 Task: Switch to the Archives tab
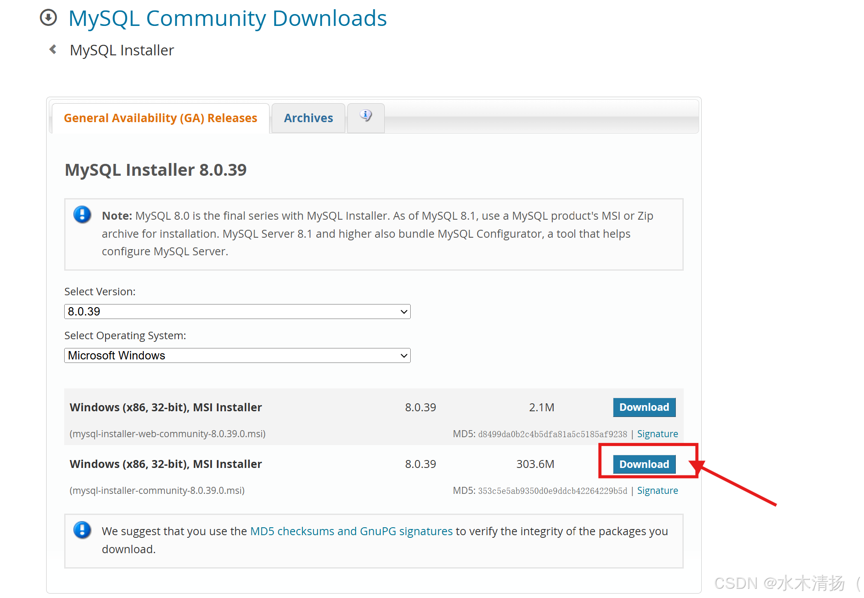(308, 118)
